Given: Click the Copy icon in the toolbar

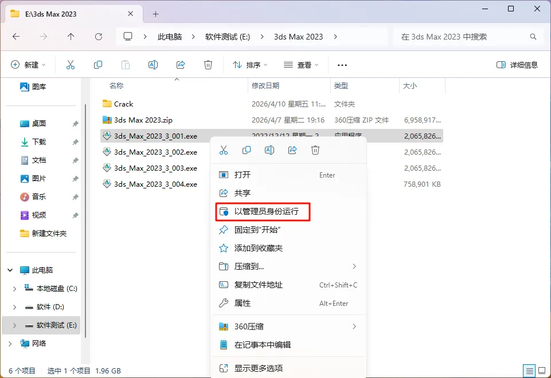Looking at the screenshot, I should (98, 65).
